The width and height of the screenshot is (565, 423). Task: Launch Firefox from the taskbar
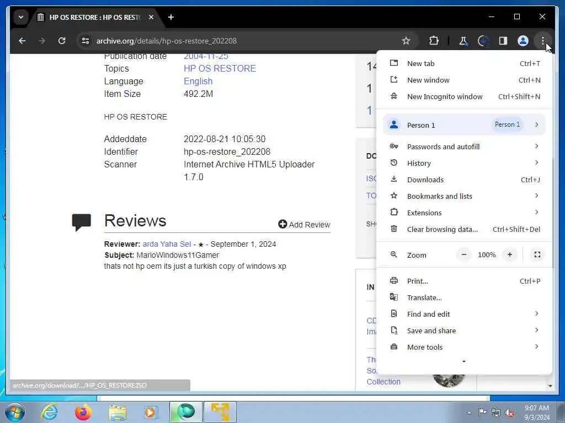click(83, 412)
